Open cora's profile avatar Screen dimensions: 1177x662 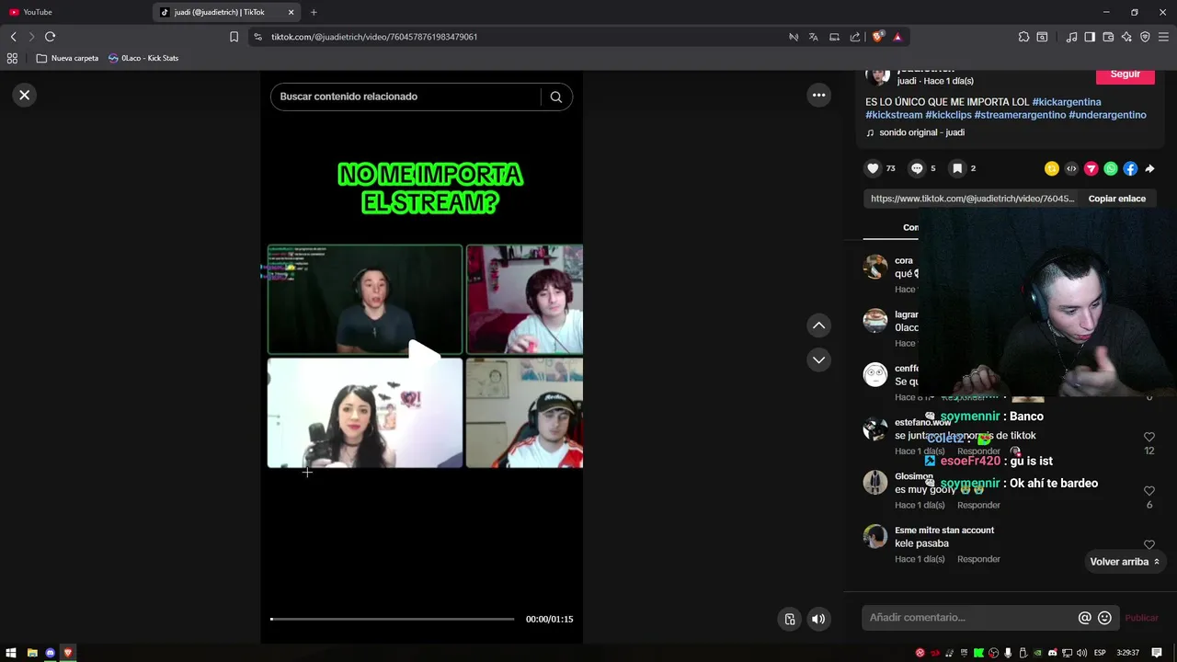click(x=875, y=267)
